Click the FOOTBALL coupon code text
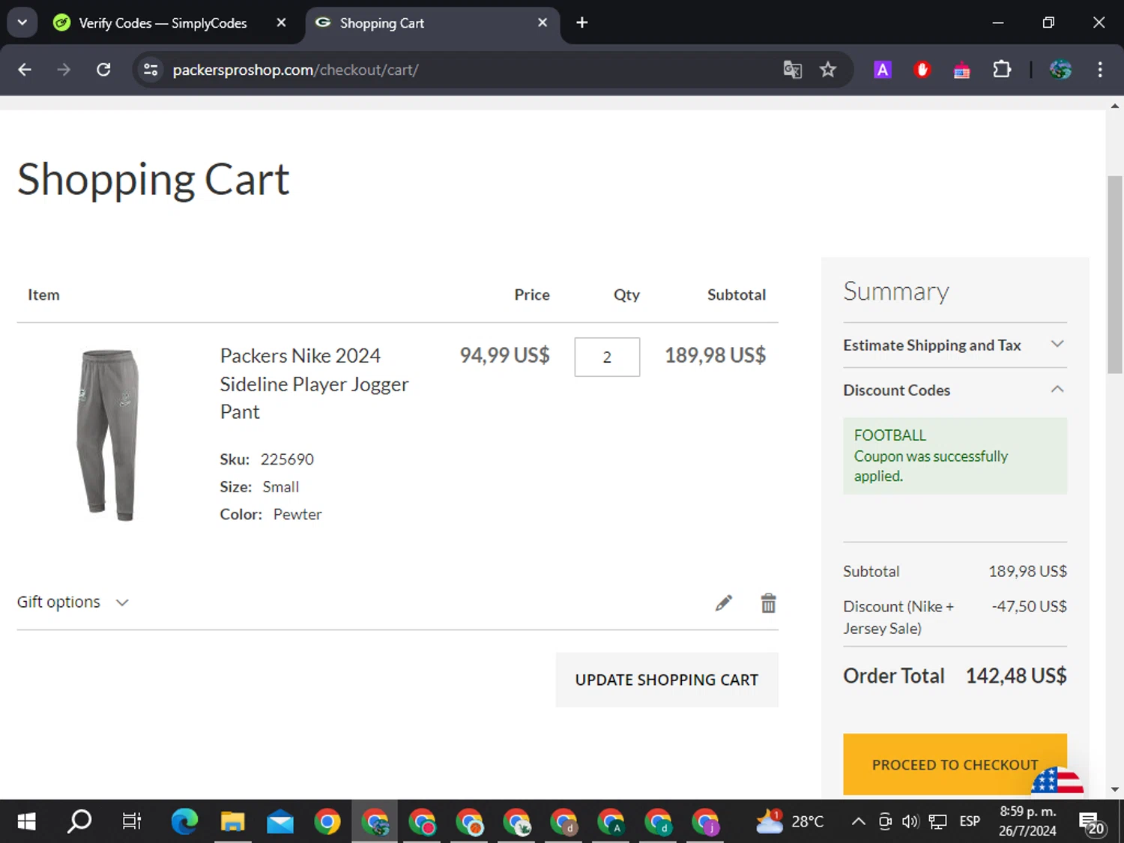Image resolution: width=1124 pixels, height=843 pixels. point(890,435)
